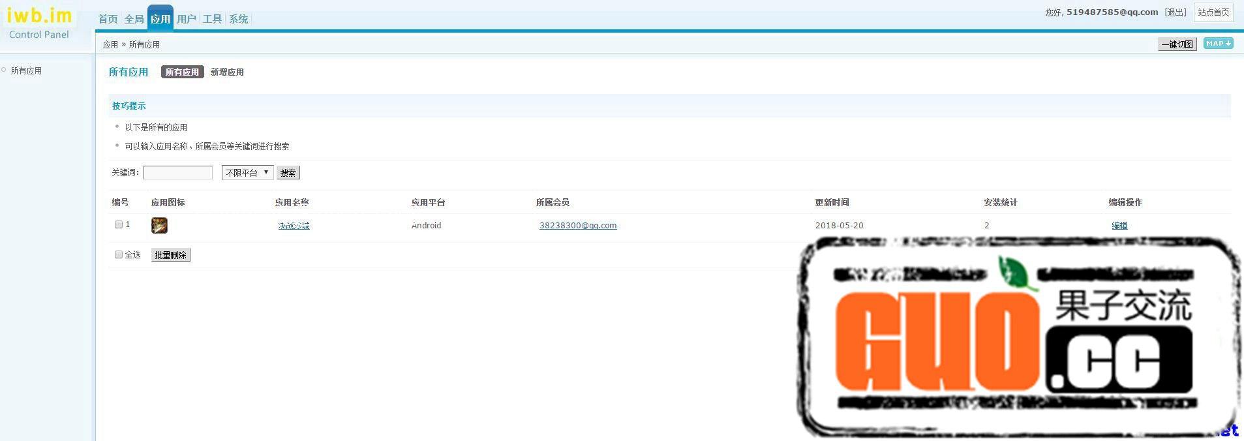Select the 应用 menu tab
Image resolution: width=1244 pixels, height=441 pixels.
coord(160,19)
